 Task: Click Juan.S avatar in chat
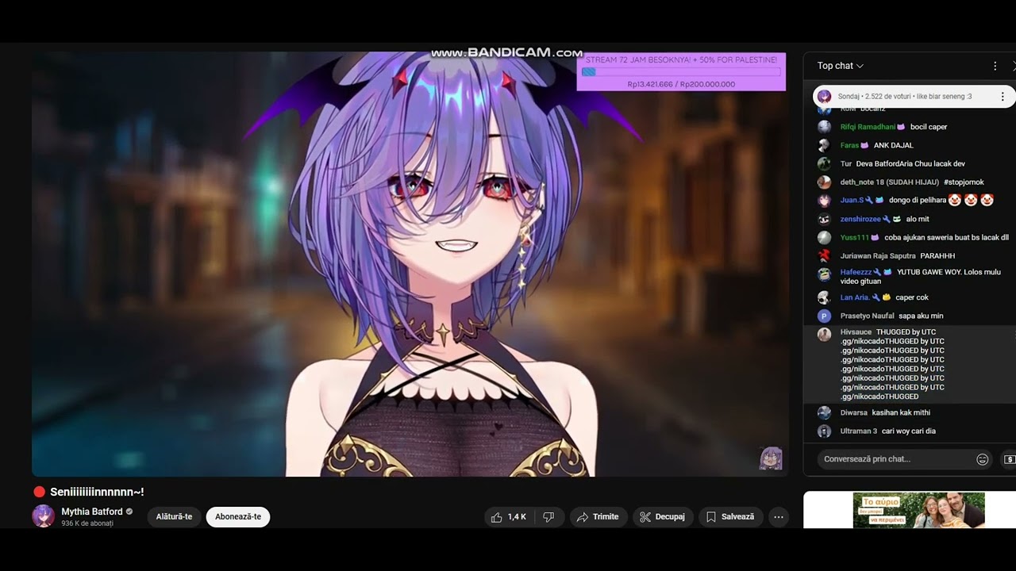click(824, 201)
